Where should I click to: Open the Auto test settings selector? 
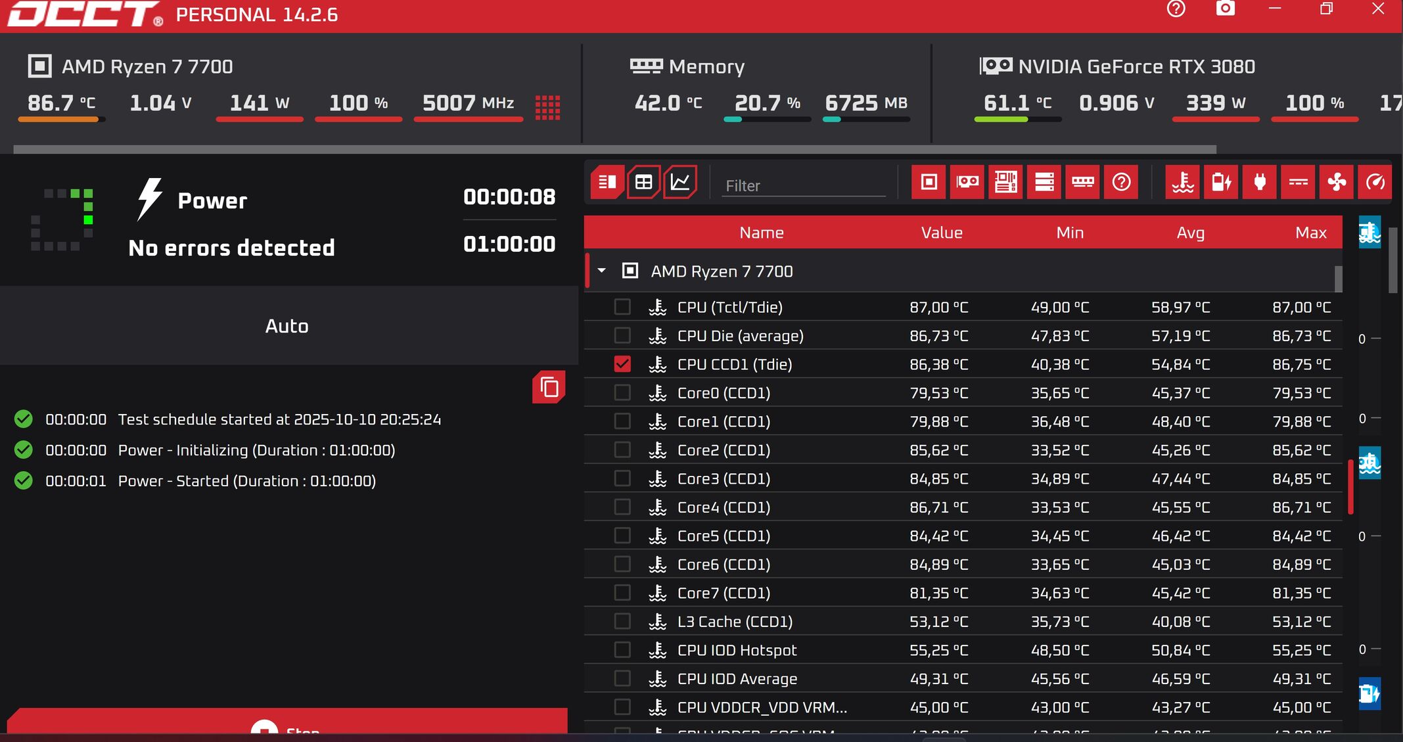click(287, 326)
